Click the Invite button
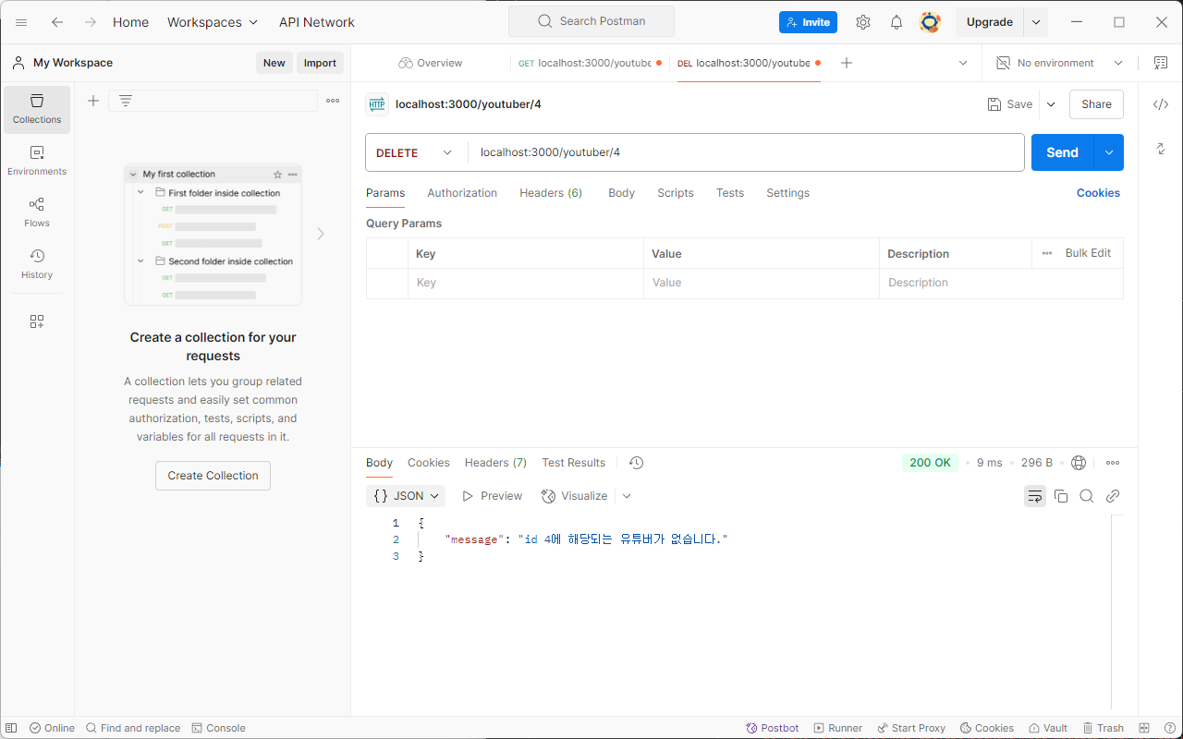The image size is (1183, 739). 808,22
